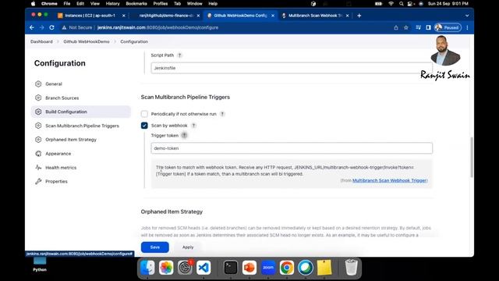Open System Settings from the dock
Image resolution: width=499 pixels, height=281 pixels.
[185, 268]
